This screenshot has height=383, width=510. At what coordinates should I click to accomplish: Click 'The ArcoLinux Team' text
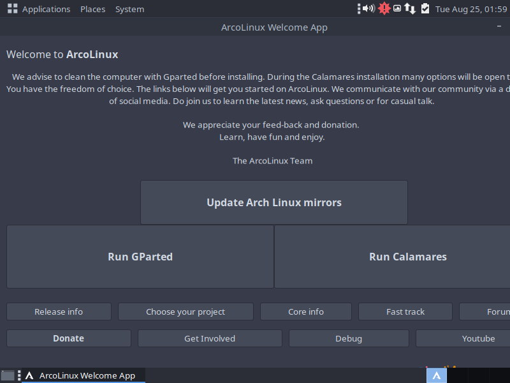tap(273, 161)
